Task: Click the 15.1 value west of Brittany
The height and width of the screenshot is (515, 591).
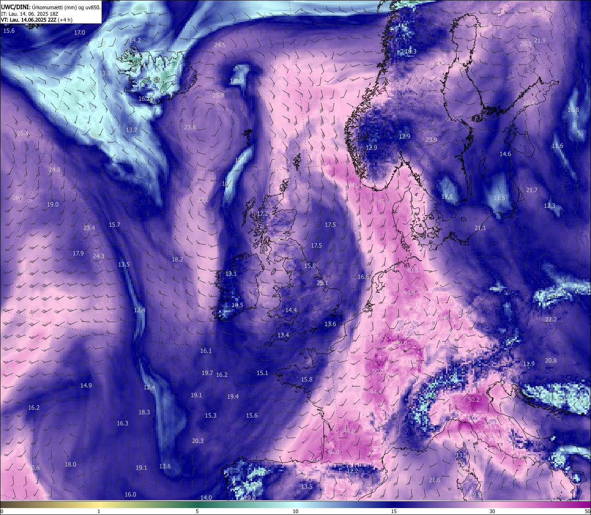Action: 262,373
